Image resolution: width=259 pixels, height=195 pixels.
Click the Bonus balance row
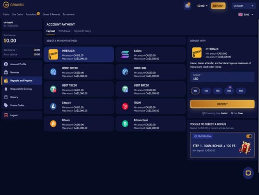22,54
